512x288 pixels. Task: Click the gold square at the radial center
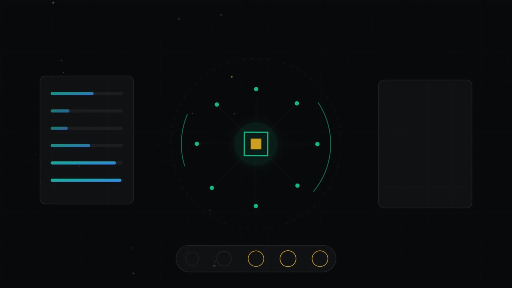pyautogui.click(x=256, y=144)
